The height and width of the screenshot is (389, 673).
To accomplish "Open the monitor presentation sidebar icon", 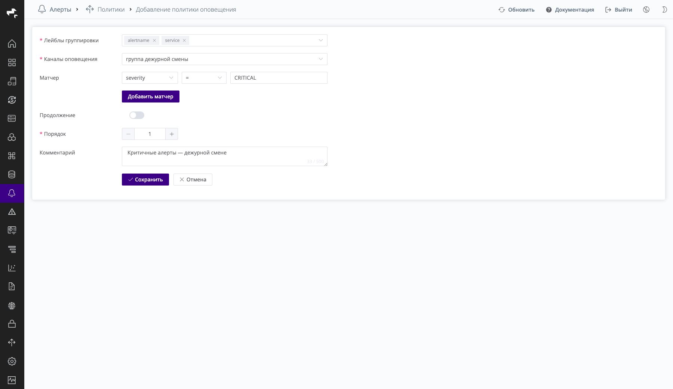I will click(12, 230).
